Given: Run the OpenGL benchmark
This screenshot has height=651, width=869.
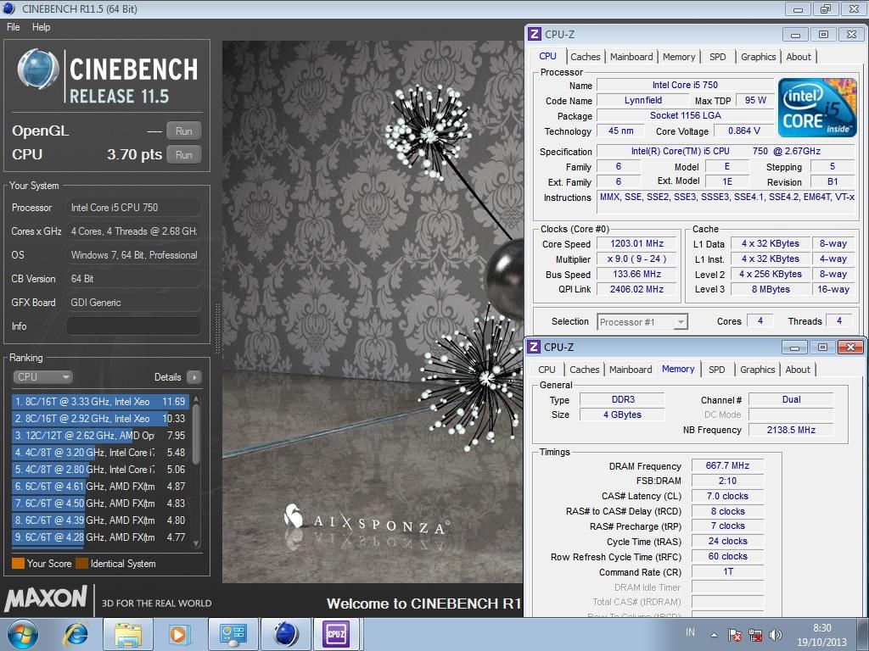Looking at the screenshot, I should (x=183, y=131).
